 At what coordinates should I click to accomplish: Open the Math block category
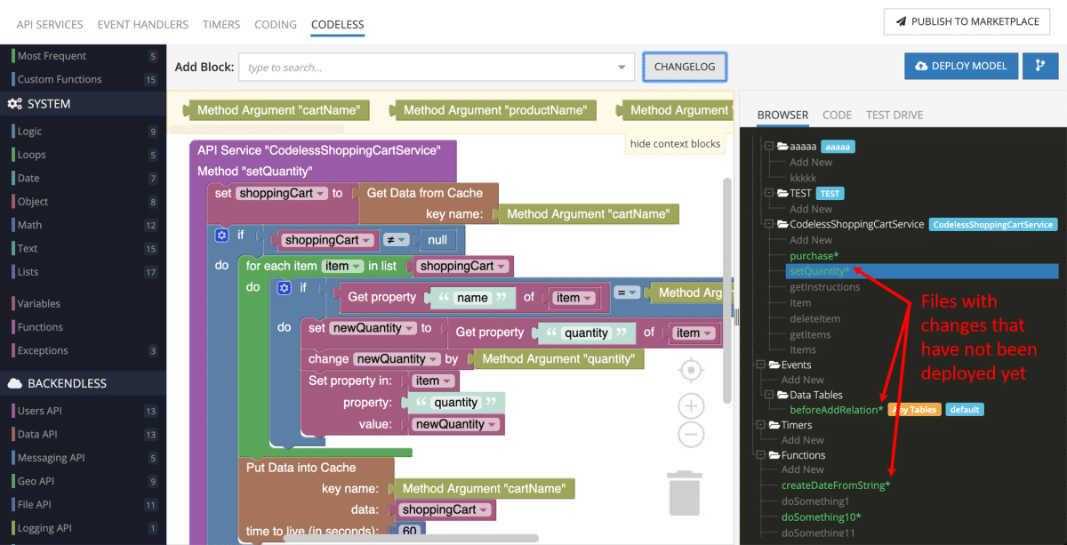83,225
